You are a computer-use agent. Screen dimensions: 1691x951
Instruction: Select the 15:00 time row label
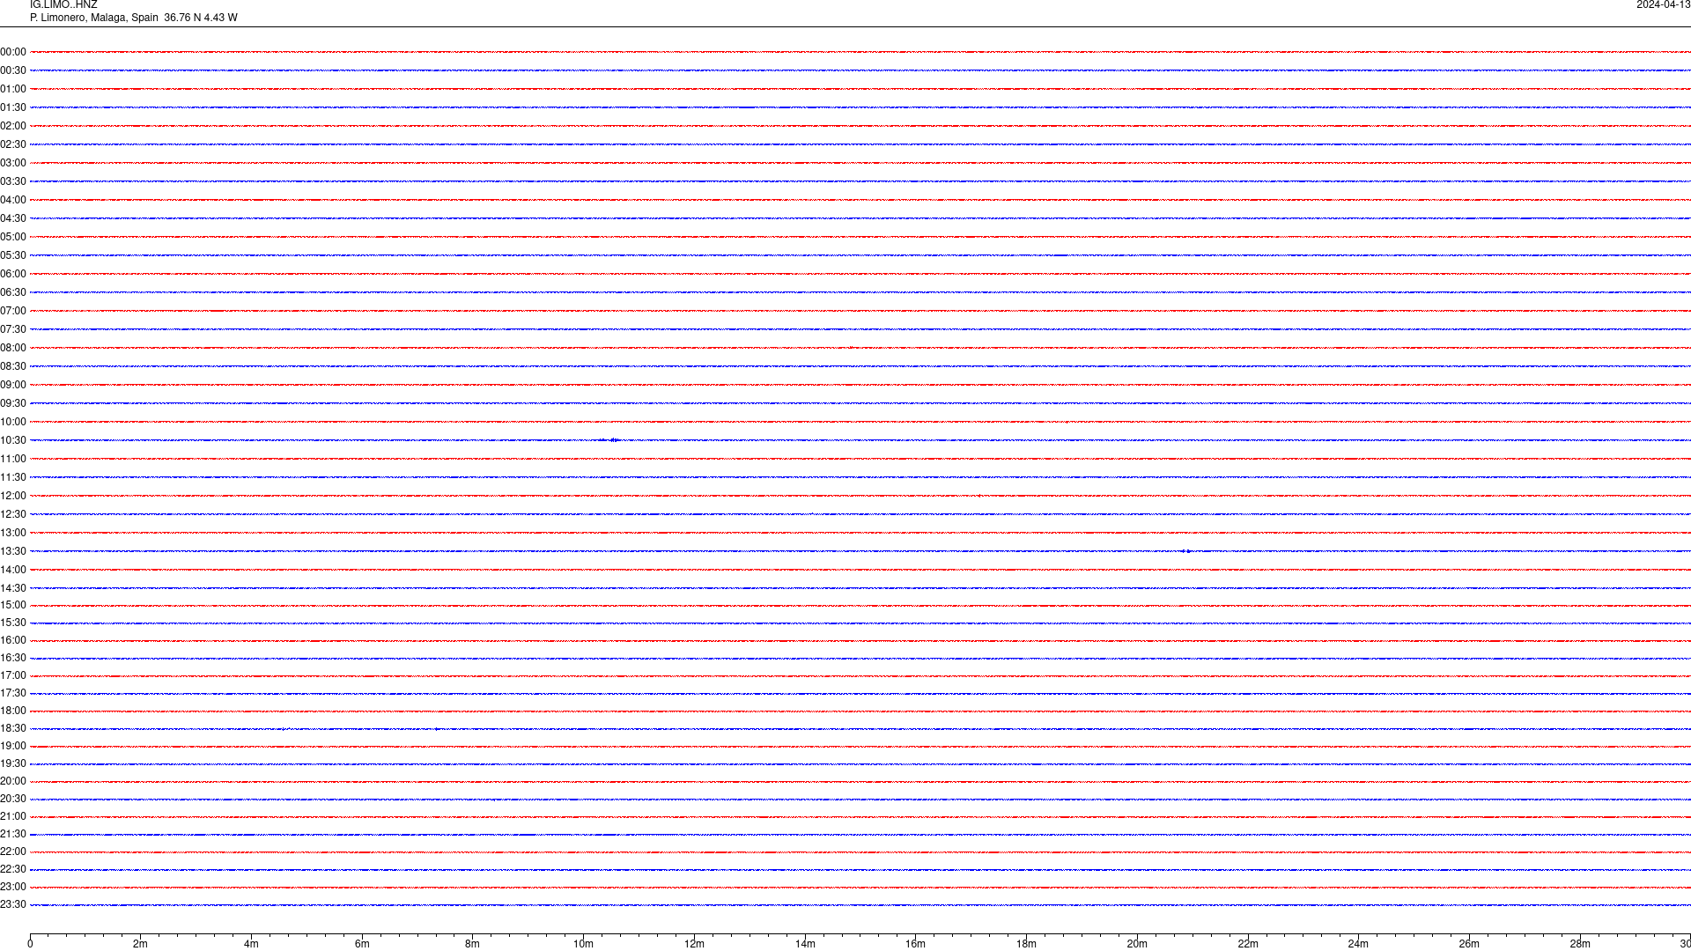coord(13,605)
